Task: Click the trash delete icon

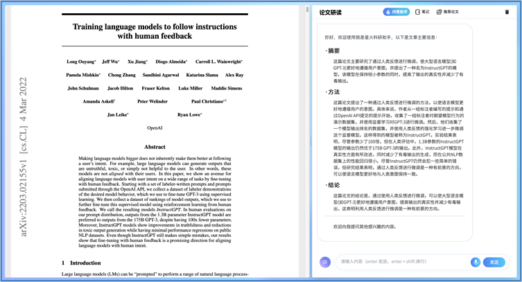Action: pos(507,12)
